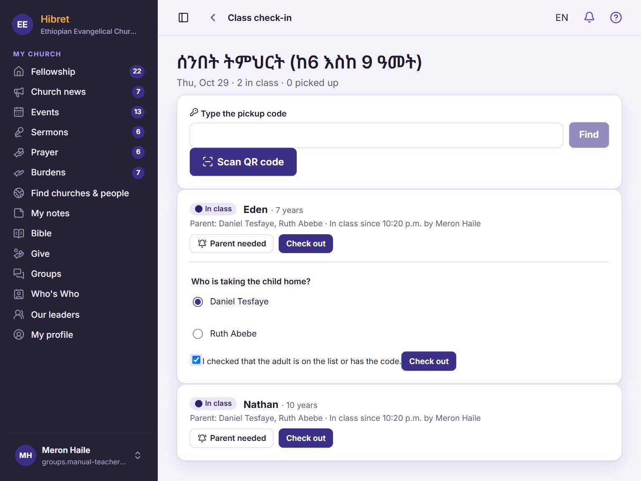Click the My notes page icon
Image resolution: width=641 pixels, height=481 pixels.
tap(19, 213)
